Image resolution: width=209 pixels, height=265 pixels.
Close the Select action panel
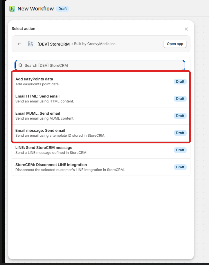(x=186, y=29)
